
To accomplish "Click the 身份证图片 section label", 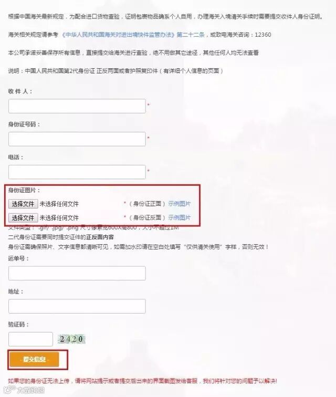I will [x=24, y=190].
